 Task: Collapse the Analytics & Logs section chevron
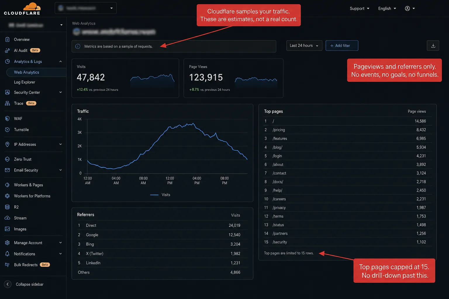pyautogui.click(x=61, y=62)
